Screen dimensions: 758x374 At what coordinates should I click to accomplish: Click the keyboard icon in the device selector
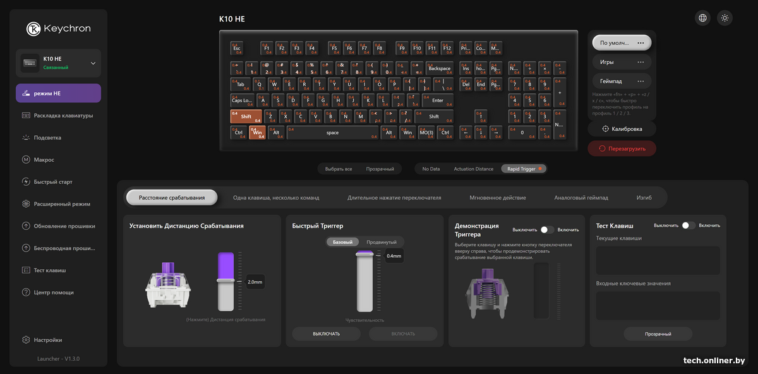tap(30, 63)
